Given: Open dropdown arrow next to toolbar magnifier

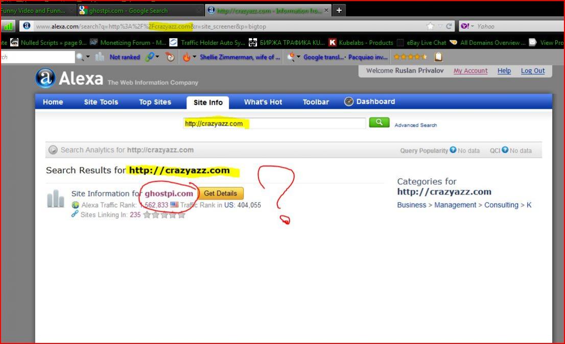Looking at the screenshot, I should [x=87, y=57].
